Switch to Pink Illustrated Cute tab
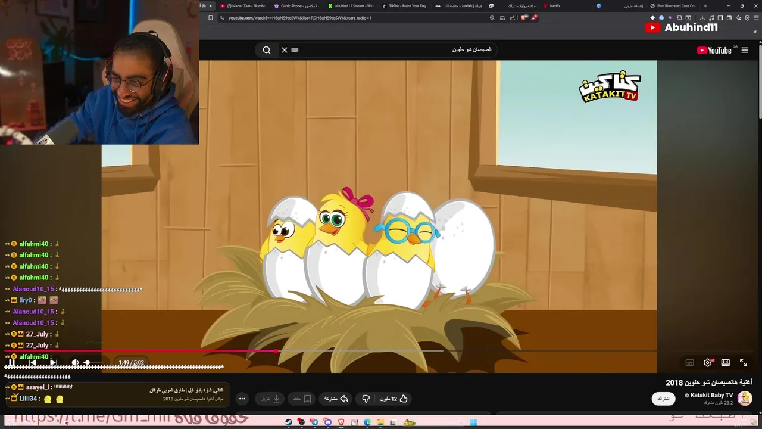Image resolution: width=762 pixels, height=429 pixels. coord(673,6)
